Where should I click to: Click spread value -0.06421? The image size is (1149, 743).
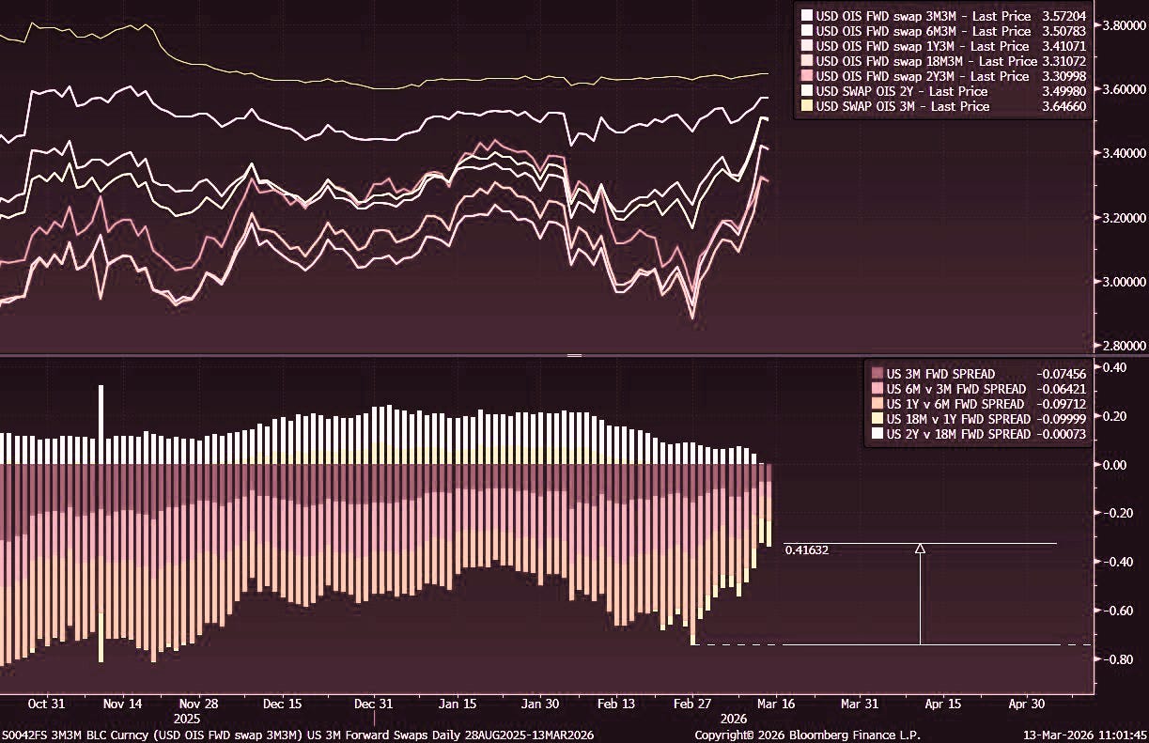tap(1061, 388)
